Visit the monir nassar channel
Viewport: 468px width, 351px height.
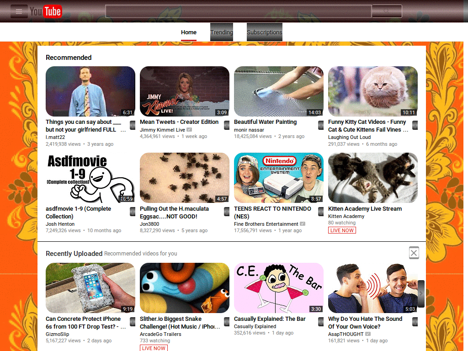(x=249, y=130)
